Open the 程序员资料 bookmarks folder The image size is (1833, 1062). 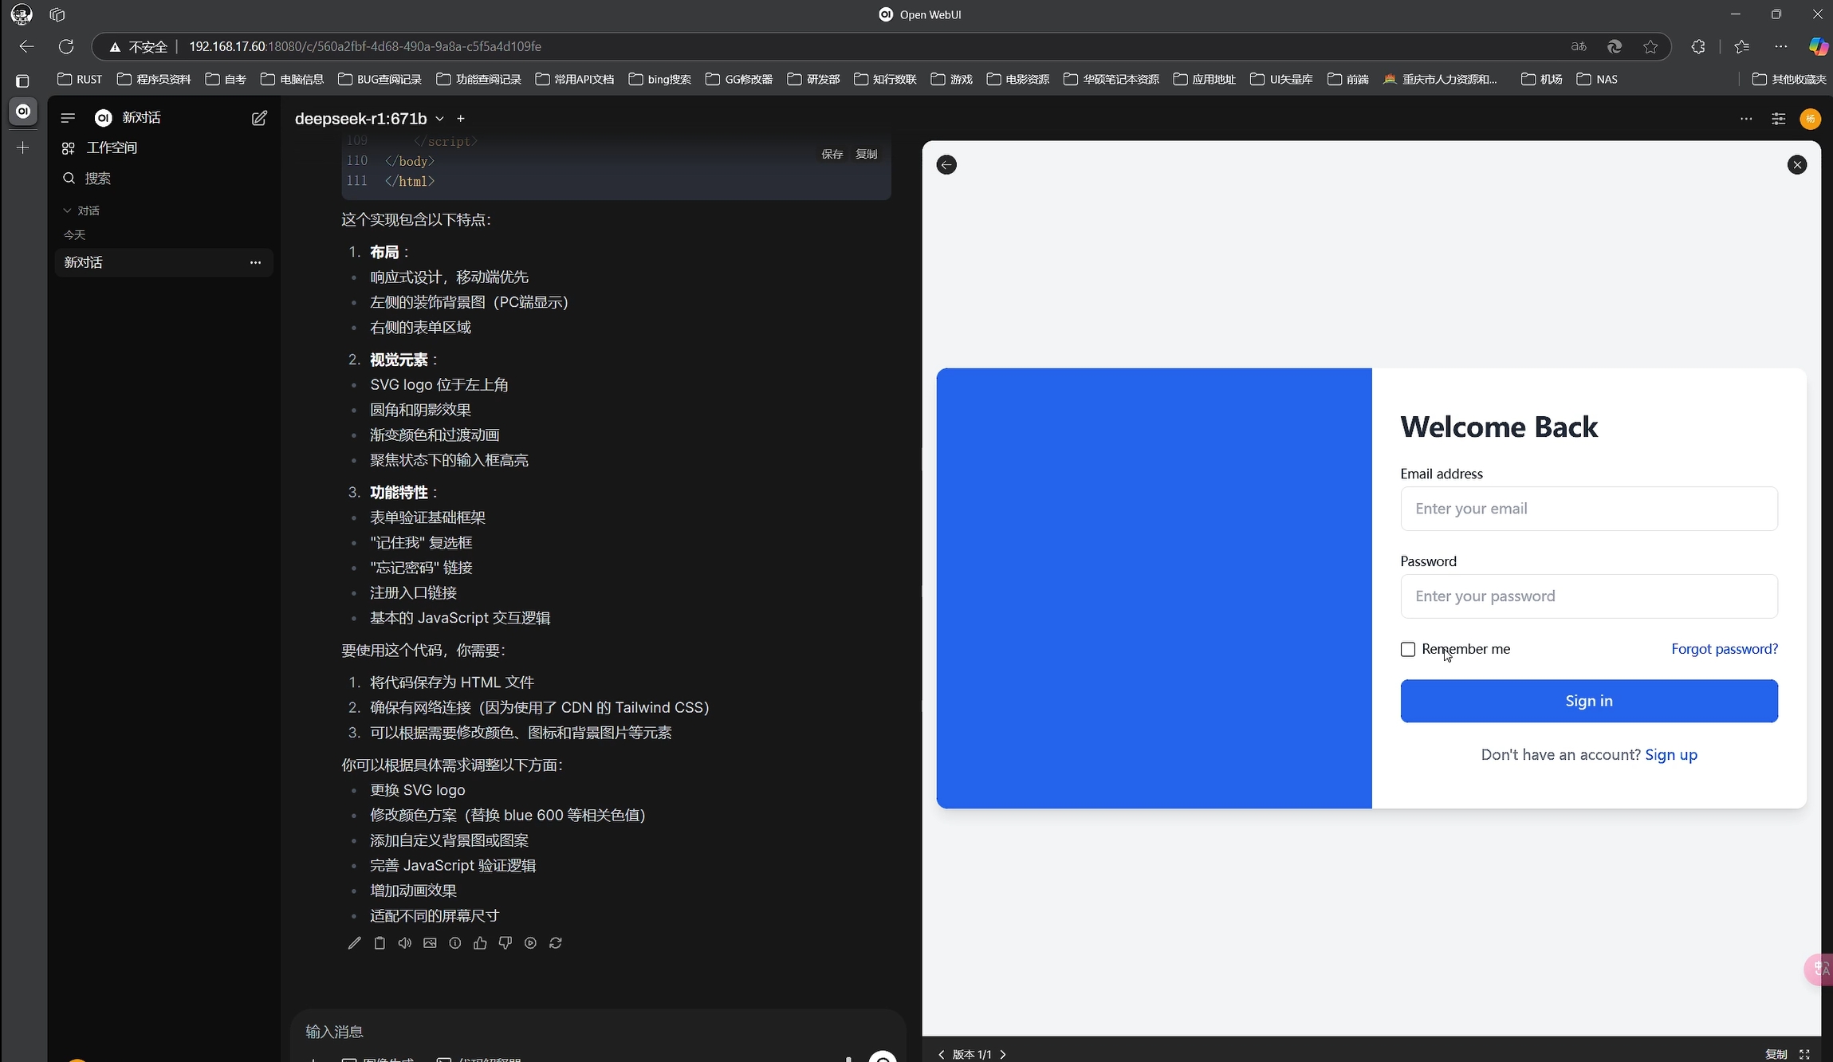(x=154, y=79)
